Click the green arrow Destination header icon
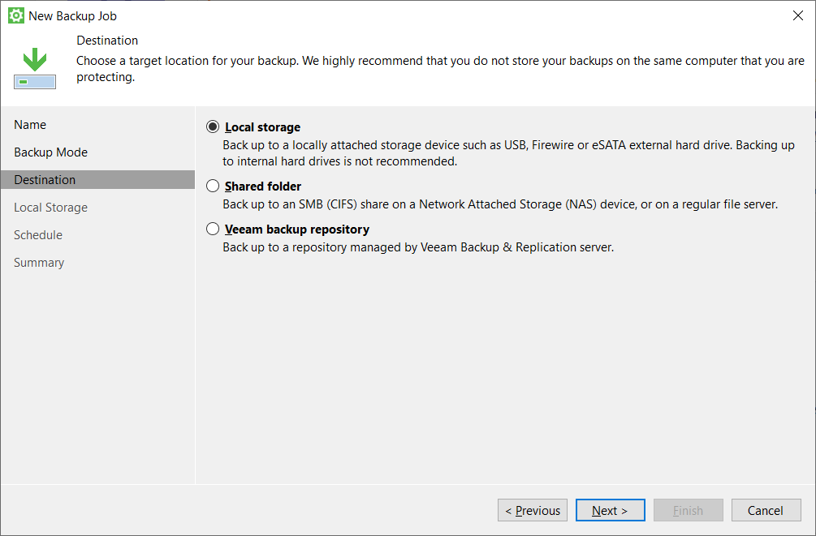This screenshot has height=536, width=816. [x=35, y=69]
